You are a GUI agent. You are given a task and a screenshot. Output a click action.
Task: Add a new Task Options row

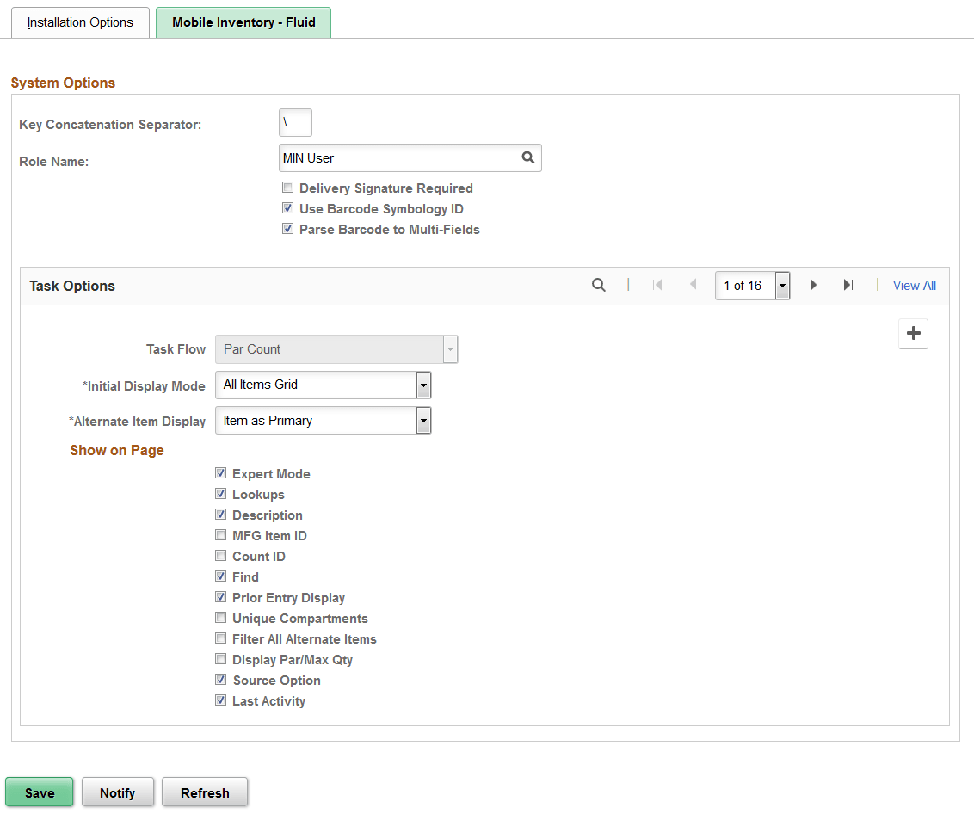pos(913,333)
